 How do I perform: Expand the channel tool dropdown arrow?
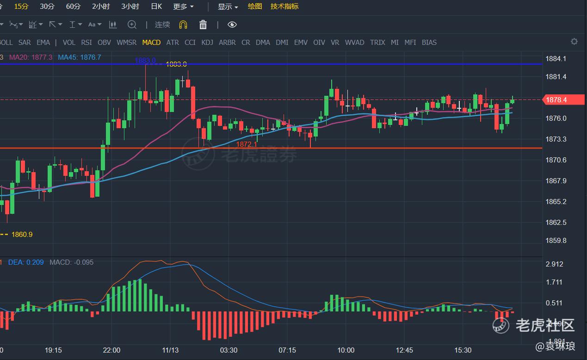point(41,25)
